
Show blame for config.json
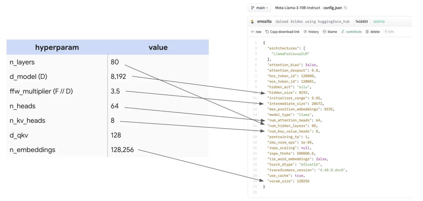pyautogui.click(x=330, y=32)
